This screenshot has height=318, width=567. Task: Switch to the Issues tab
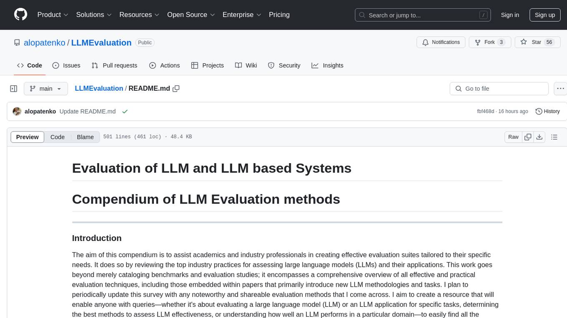tap(66, 65)
